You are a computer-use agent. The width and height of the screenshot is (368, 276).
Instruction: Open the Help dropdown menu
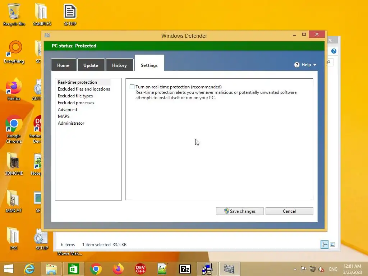tap(305, 65)
